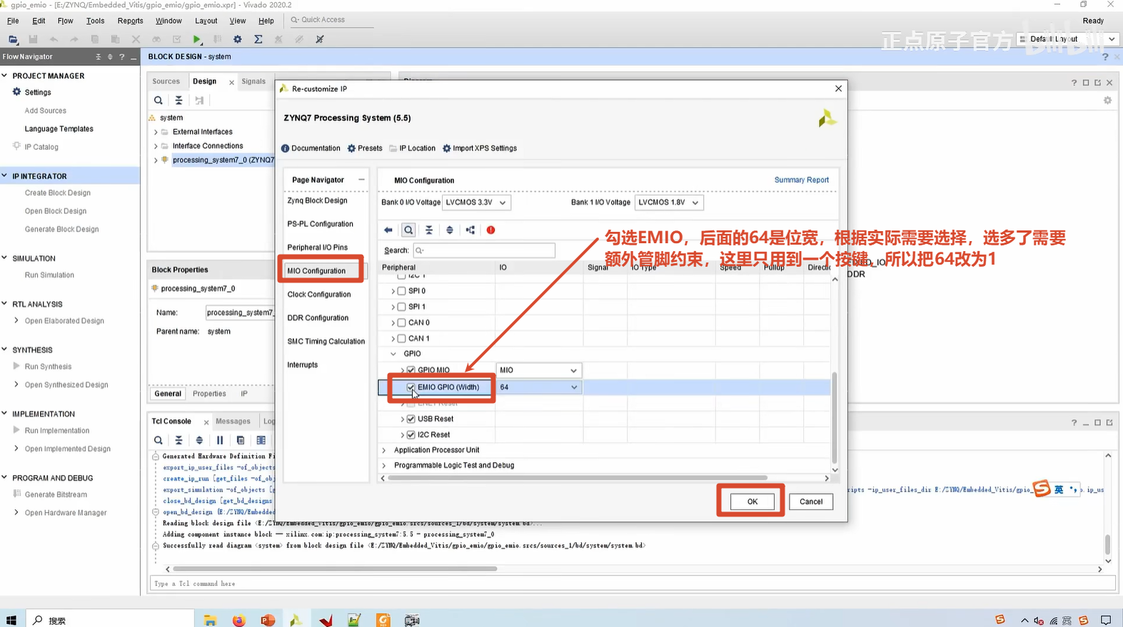The height and width of the screenshot is (627, 1123).
Task: Collapse all in Flow Navigator header
Action: [x=99, y=57]
